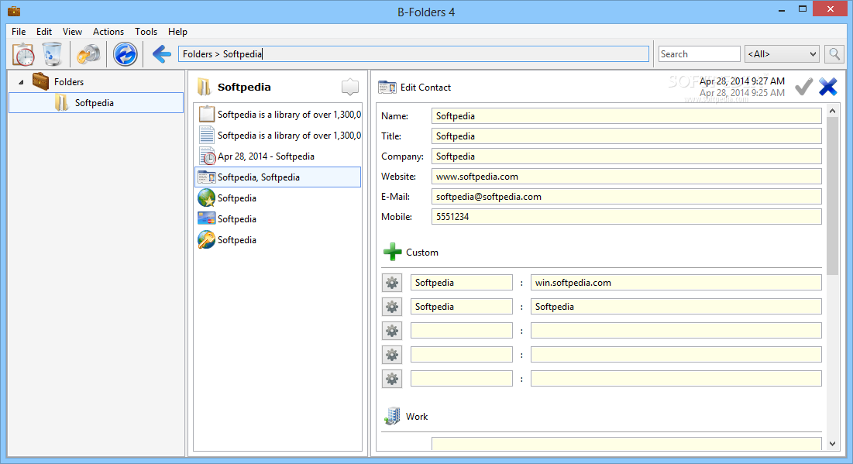Click the search magnifier button
The image size is (853, 464).
pyautogui.click(x=834, y=54)
